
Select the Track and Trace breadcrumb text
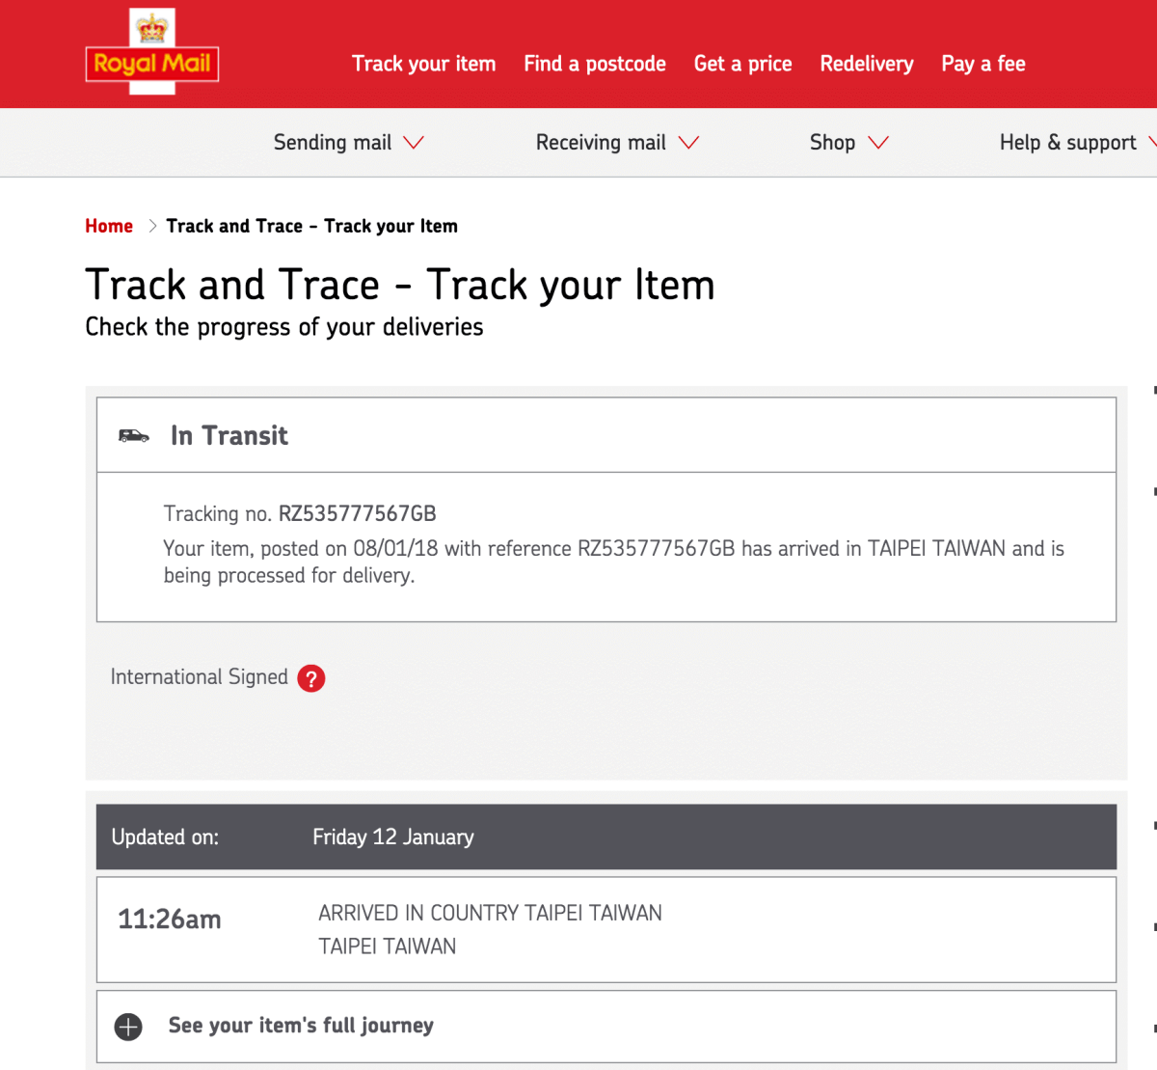(312, 226)
